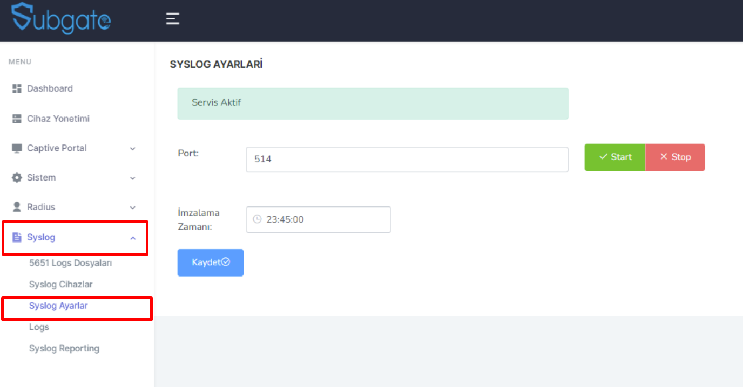Expand the Radius menu chevron
This screenshot has height=387, width=743.
(x=133, y=208)
